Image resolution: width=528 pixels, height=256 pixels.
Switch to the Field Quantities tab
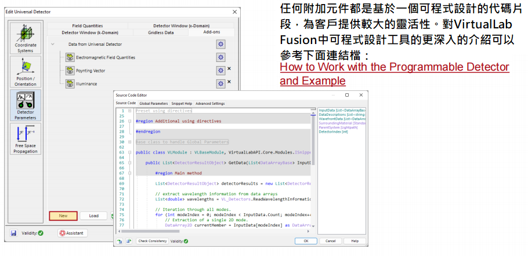coord(88,26)
